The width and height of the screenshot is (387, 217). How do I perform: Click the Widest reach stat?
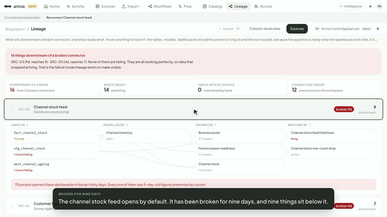pos(147,88)
